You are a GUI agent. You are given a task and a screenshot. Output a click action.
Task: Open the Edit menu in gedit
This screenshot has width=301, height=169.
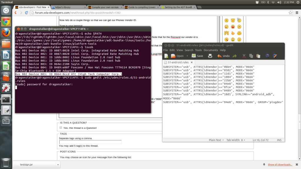[172, 50]
